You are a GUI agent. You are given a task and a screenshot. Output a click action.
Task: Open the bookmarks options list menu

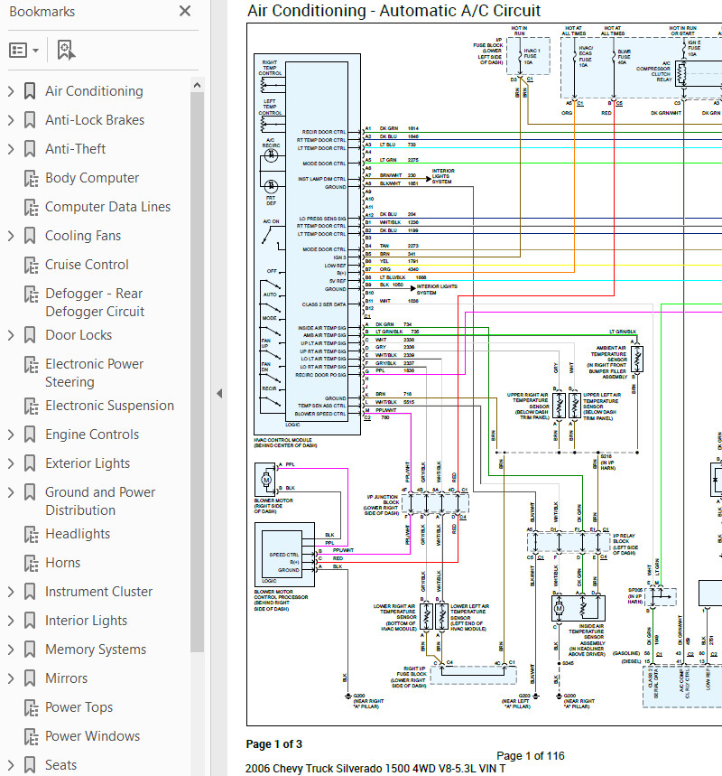click(23, 50)
